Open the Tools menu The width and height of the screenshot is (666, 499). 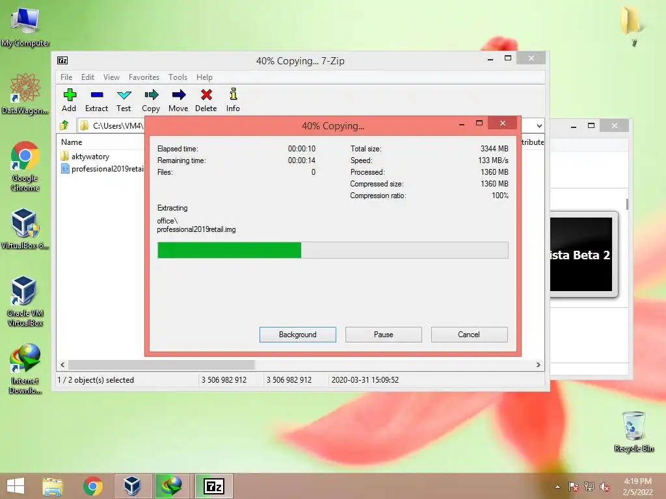[x=178, y=77]
